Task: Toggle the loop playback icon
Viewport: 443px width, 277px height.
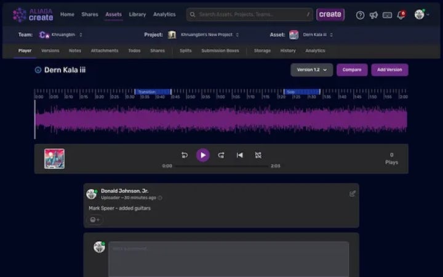Action: click(x=258, y=155)
